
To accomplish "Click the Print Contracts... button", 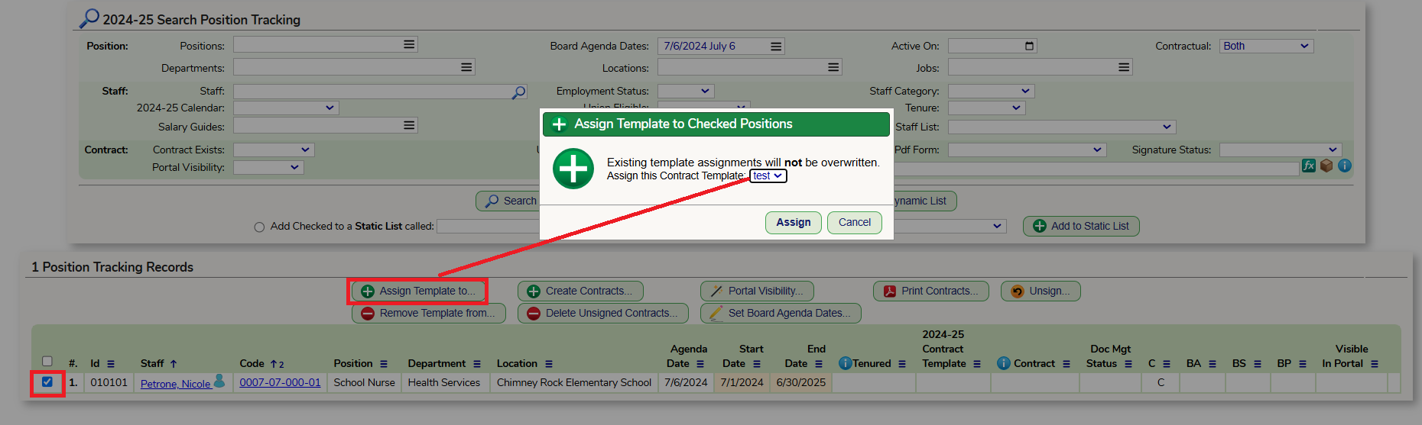I will point(930,291).
